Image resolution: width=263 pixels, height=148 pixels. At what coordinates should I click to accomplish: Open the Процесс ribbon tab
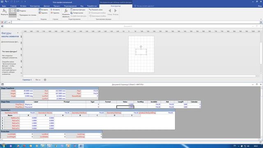pyautogui.click(x=57, y=6)
